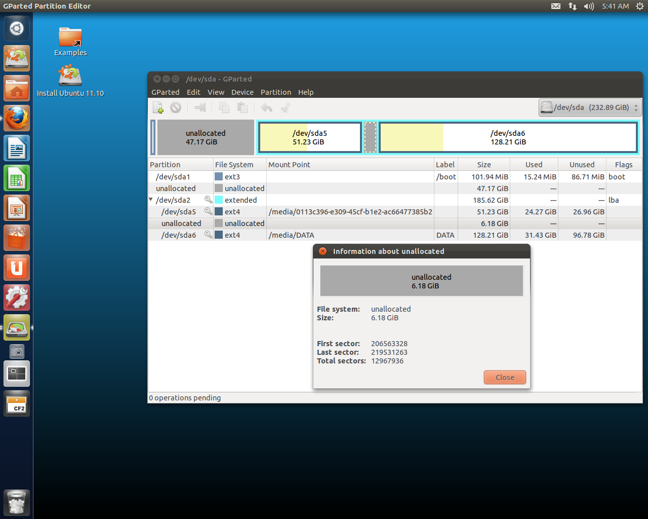Collapse the /dev/sda2 extended partition tree
The width and height of the screenshot is (648, 519).
coord(151,200)
